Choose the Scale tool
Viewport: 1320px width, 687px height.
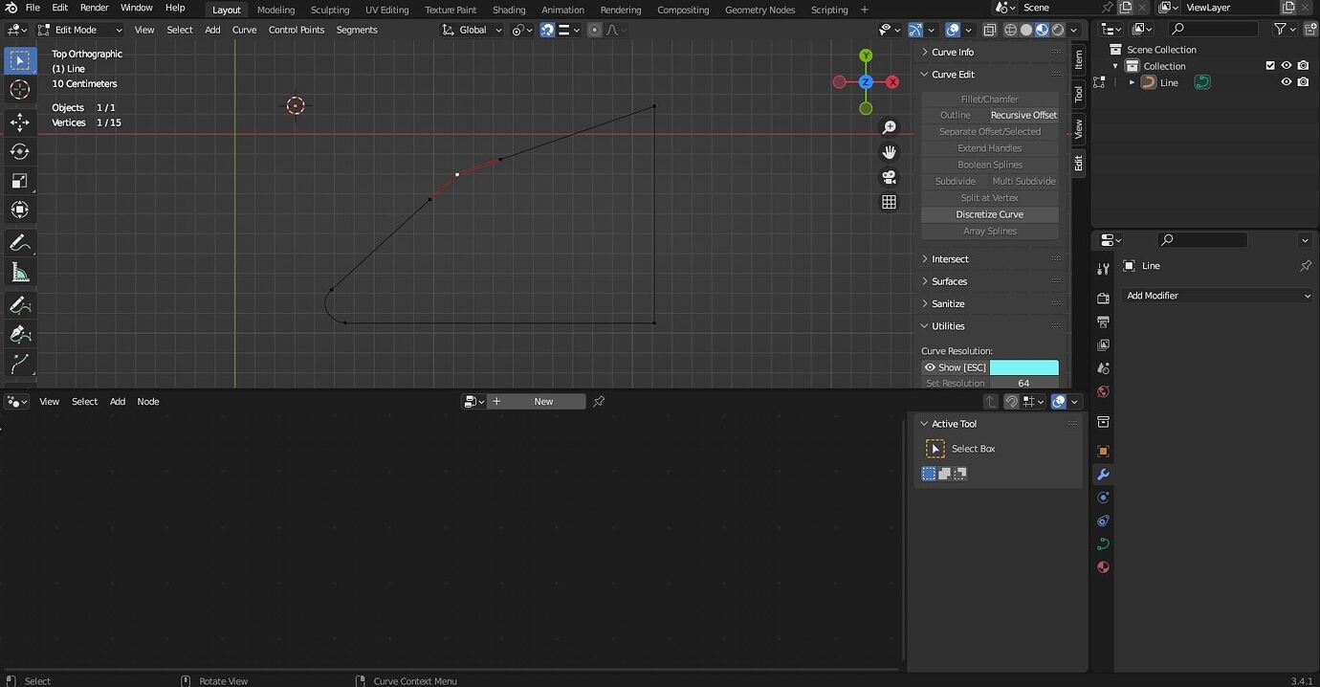tap(19, 181)
